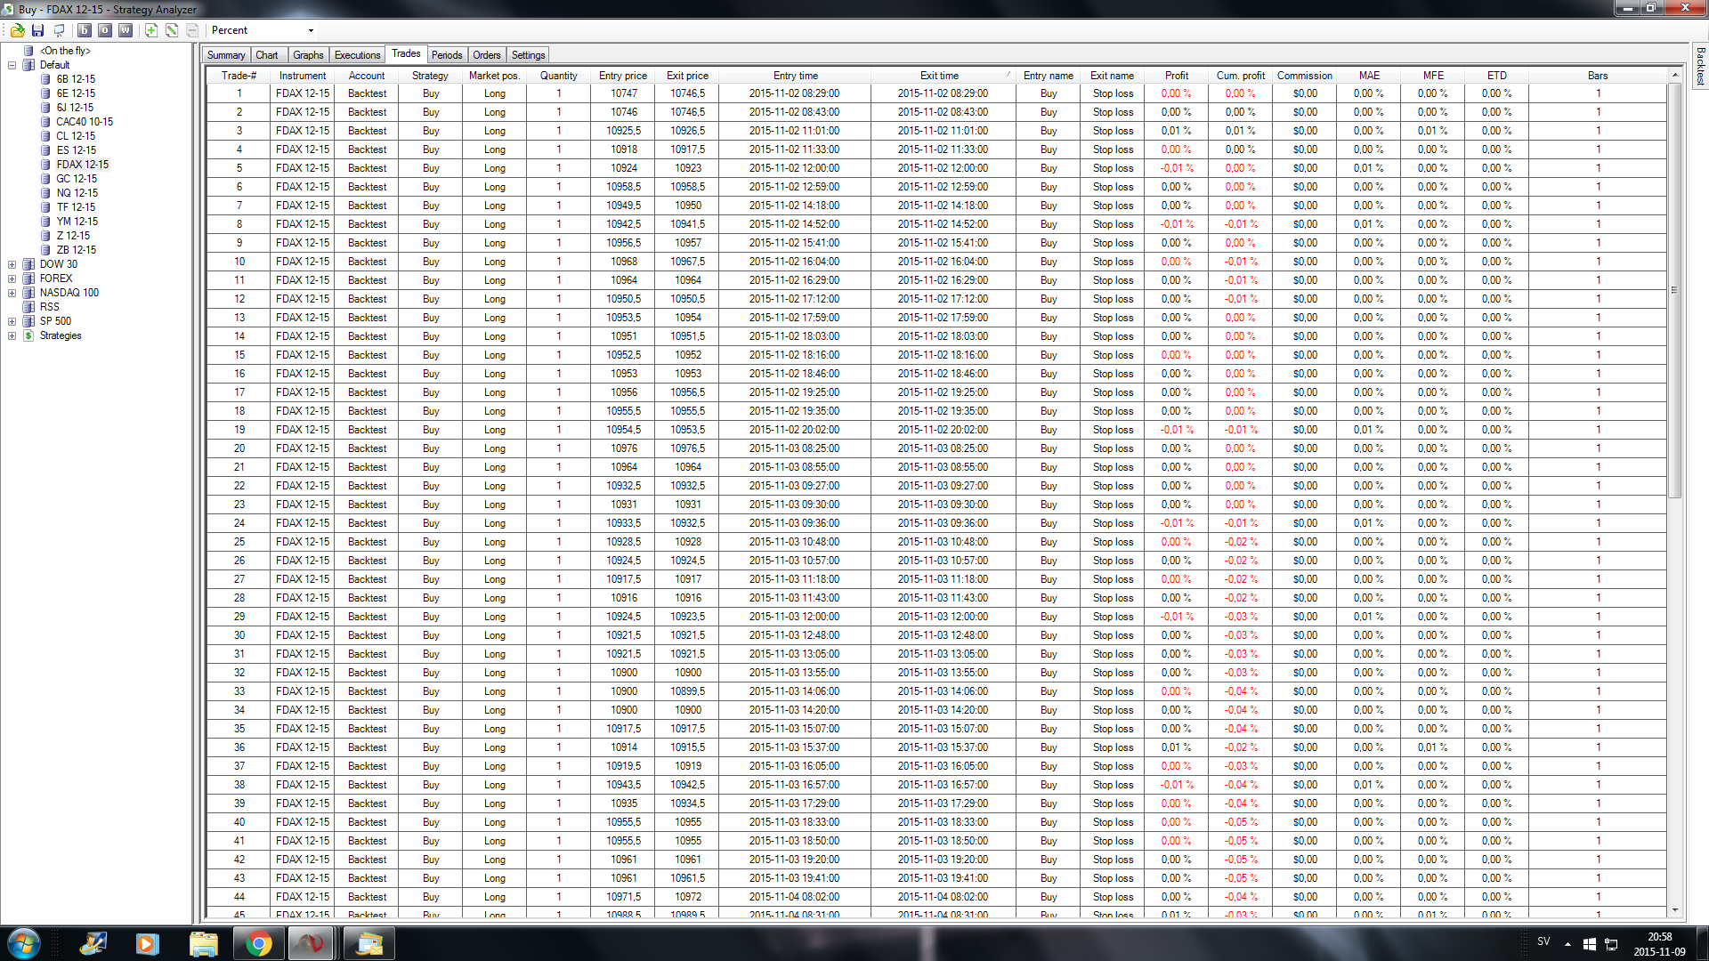Click the Walk Forward 'w' button
This screenshot has width=1709, height=961.
(126, 30)
